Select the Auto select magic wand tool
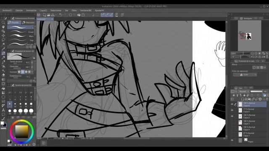The image size is (269, 151). click(3, 44)
